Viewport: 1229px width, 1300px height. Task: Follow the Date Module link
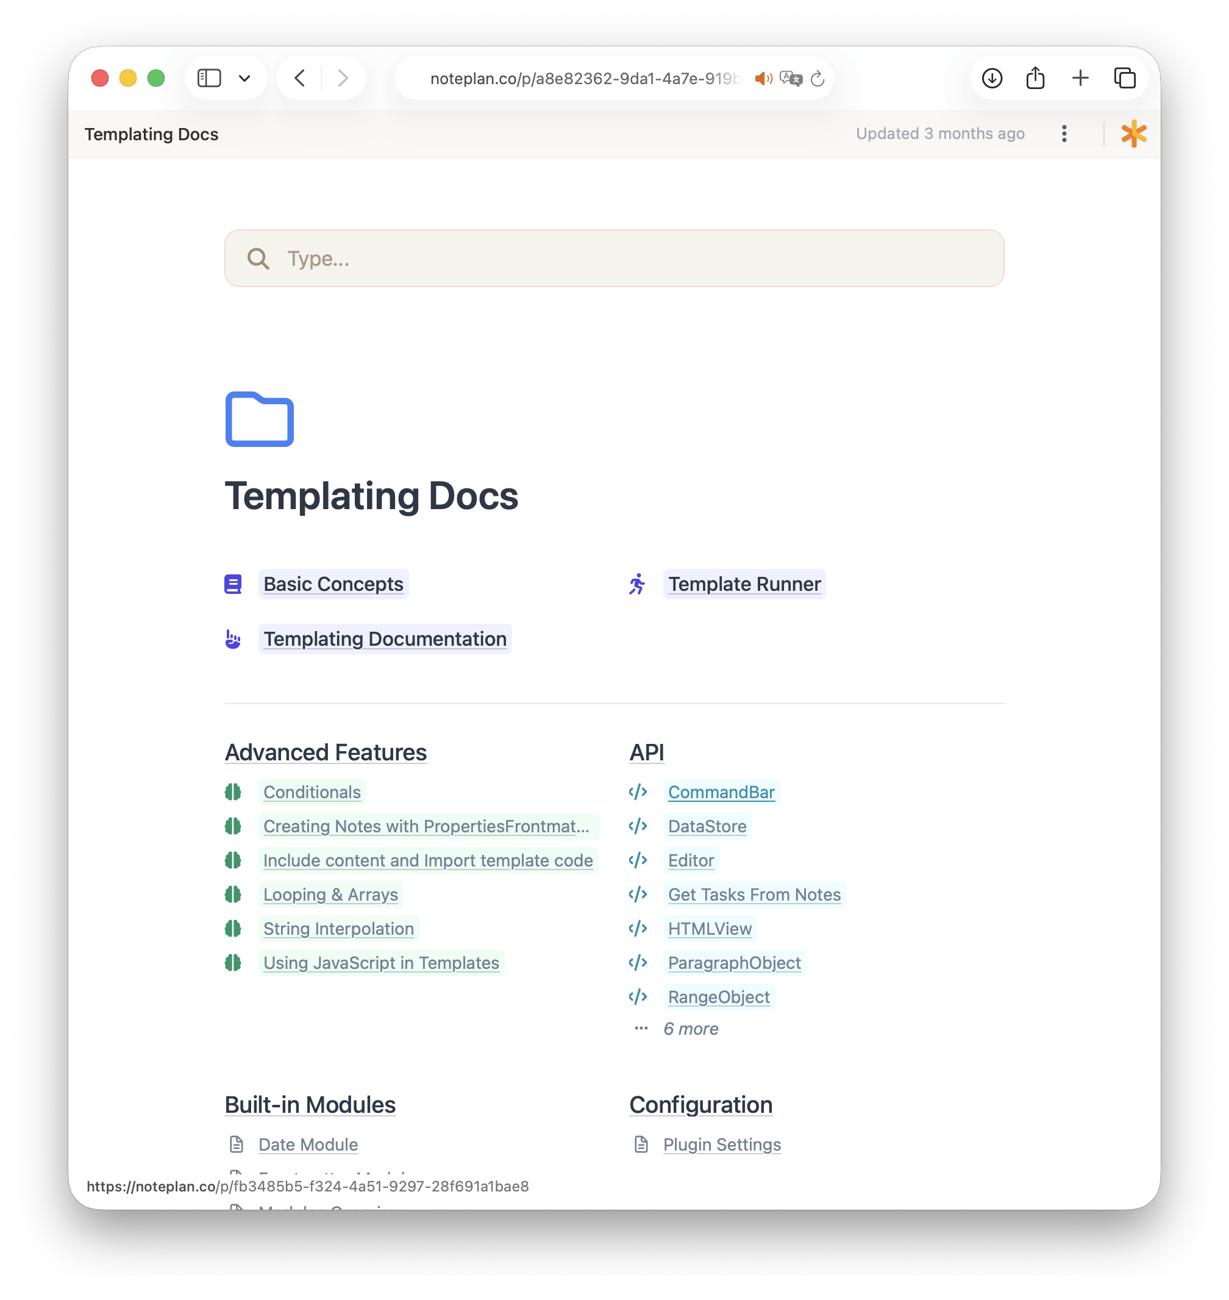pyautogui.click(x=307, y=1144)
